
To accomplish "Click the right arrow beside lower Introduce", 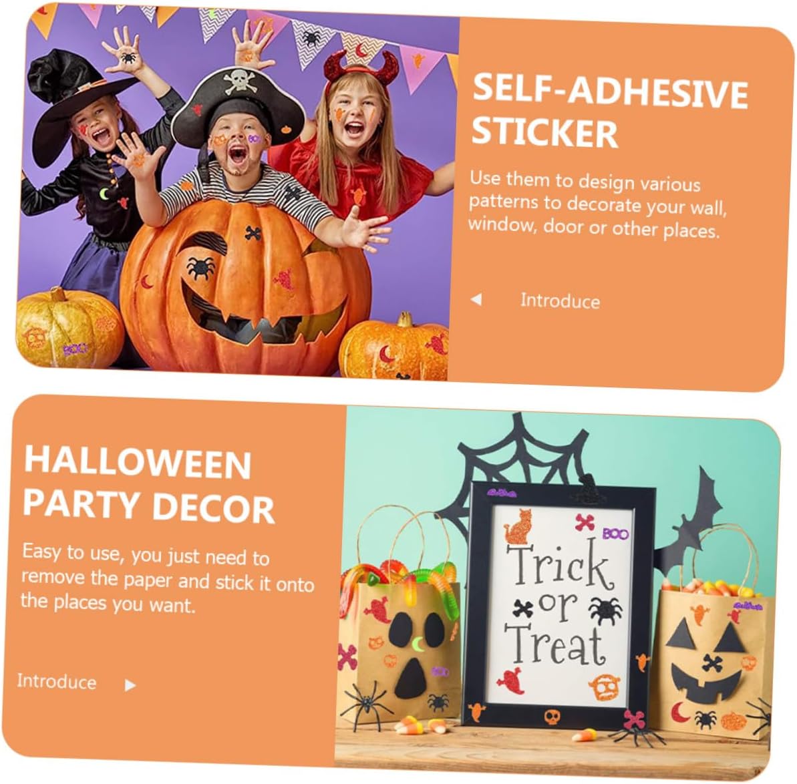I will [130, 685].
